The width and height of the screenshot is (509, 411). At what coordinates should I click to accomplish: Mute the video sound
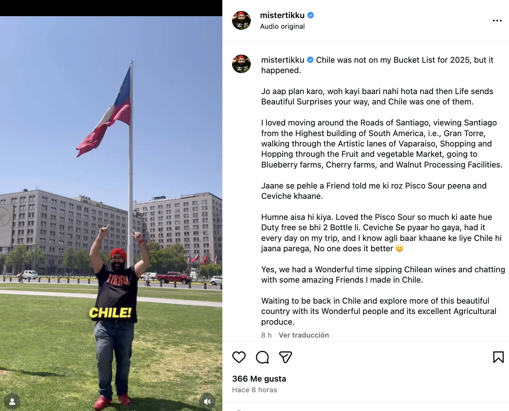(x=207, y=402)
